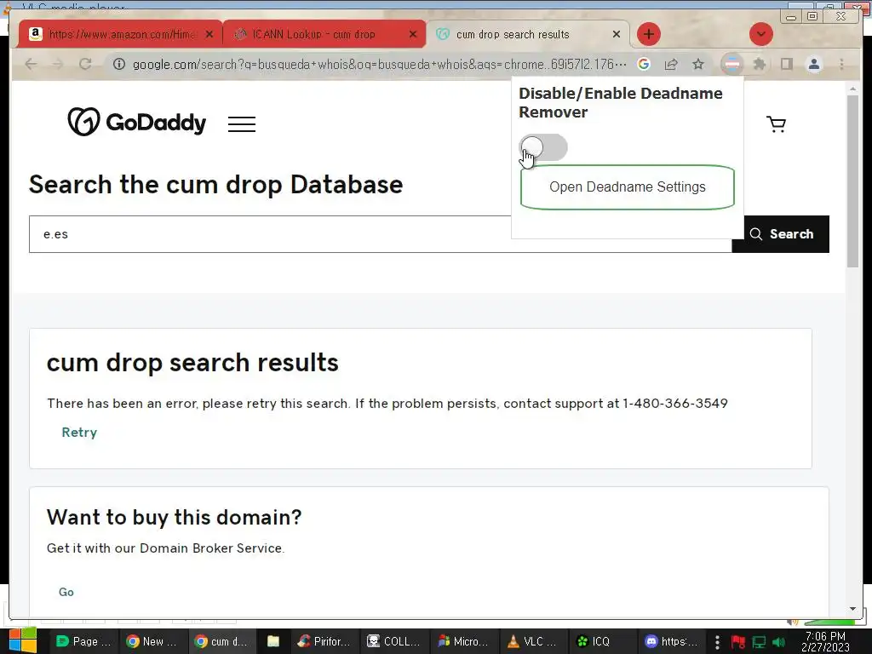Open Deadname Settings button
The height and width of the screenshot is (654, 872).
tap(627, 186)
